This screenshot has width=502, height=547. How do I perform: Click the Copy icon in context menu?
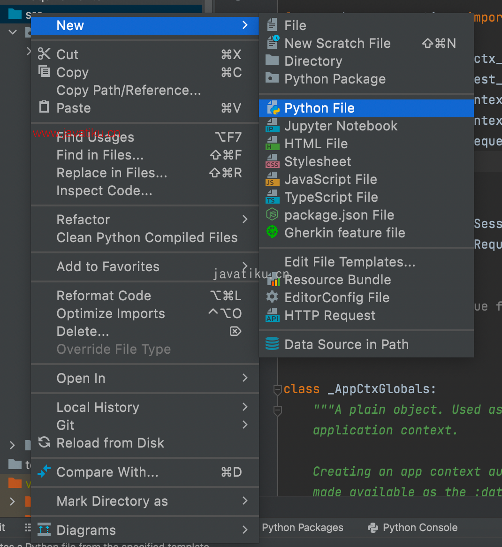tap(44, 71)
